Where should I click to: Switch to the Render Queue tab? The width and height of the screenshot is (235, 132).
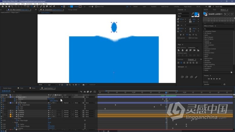point(7,88)
